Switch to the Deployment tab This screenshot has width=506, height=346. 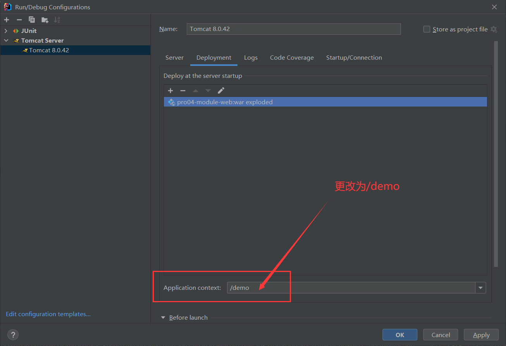point(214,58)
